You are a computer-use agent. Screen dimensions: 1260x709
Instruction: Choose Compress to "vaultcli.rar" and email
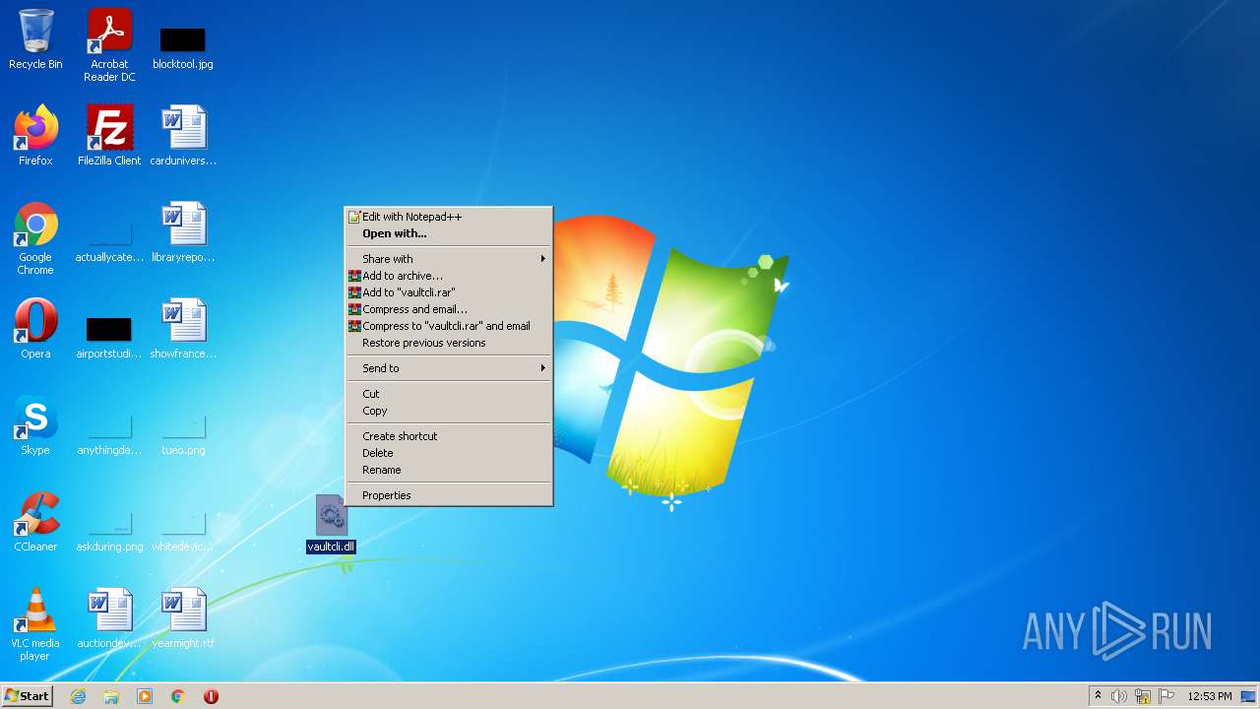[x=449, y=326]
